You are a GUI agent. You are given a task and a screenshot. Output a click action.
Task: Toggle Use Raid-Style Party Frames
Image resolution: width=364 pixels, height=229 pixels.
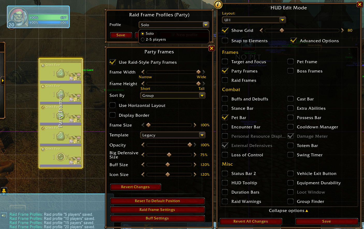(113, 62)
